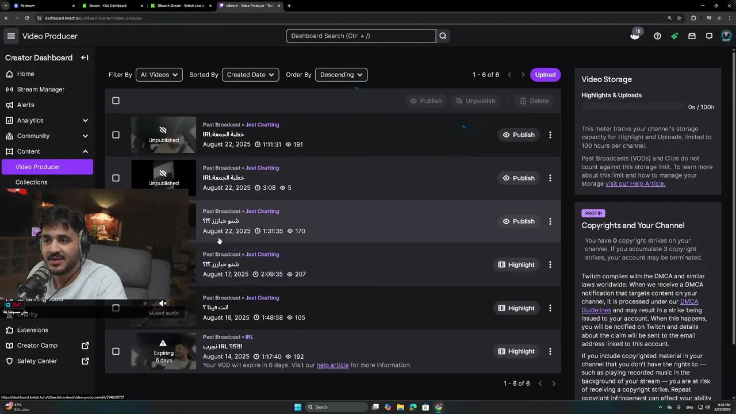The height and width of the screenshot is (414, 736).
Task: Select checkbox for August 16 muted audio video
Action: click(116, 308)
